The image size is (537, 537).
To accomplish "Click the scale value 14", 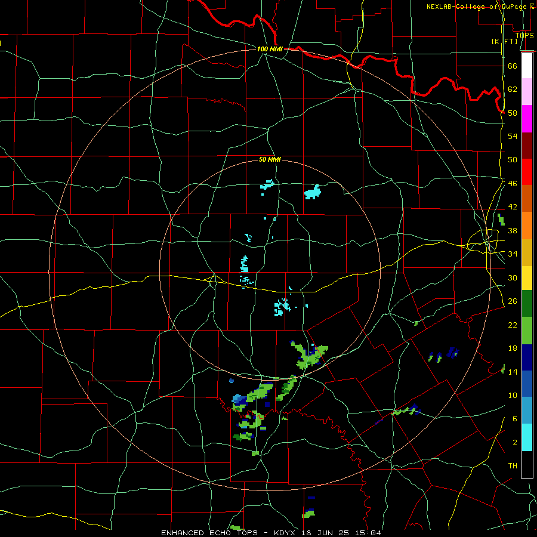I will (513, 372).
